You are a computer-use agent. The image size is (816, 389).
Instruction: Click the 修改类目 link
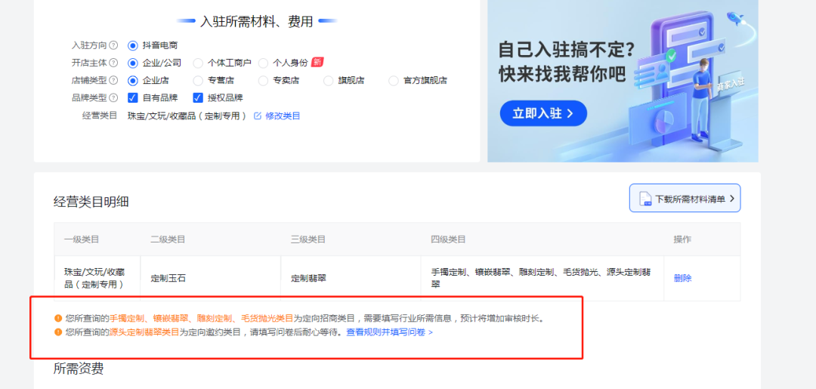(283, 116)
